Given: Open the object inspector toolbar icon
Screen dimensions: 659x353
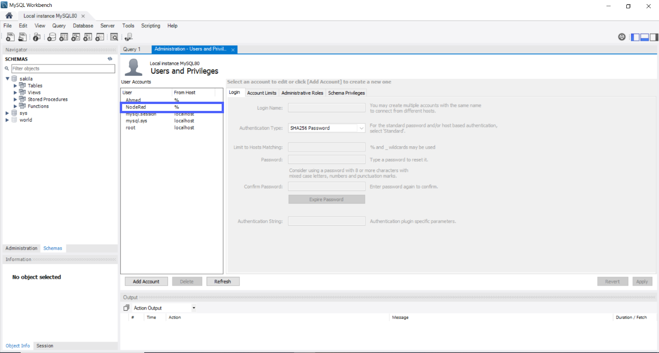Looking at the screenshot, I should pos(37,37).
